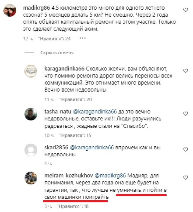
Task: Open meiram_kozhukhov profile picture
Action: pyautogui.click(x=31, y=178)
